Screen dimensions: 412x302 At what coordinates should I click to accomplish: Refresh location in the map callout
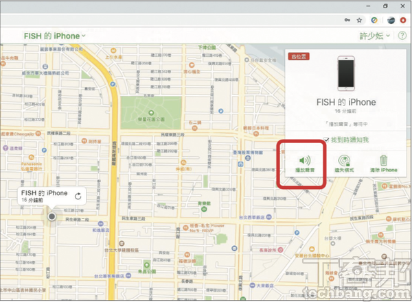tap(78, 197)
